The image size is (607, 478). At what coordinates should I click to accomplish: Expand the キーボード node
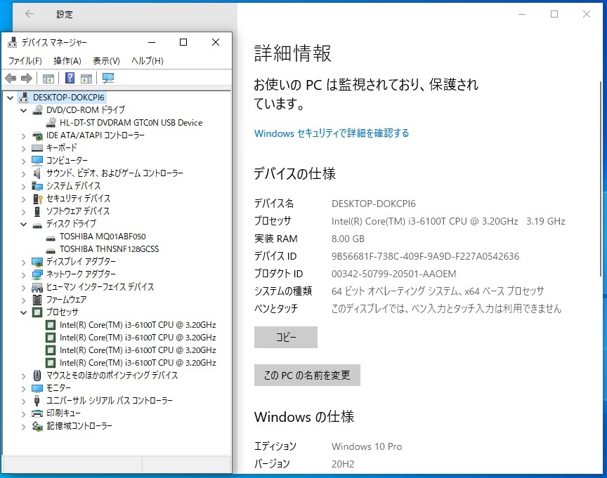pyautogui.click(x=24, y=149)
